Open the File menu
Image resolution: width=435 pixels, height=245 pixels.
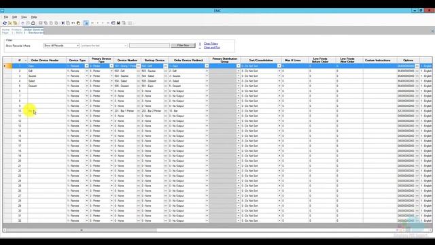(x=6, y=17)
